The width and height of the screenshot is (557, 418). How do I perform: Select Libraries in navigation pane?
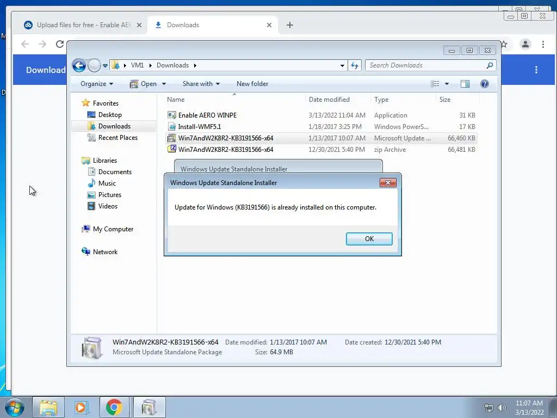[x=105, y=161]
